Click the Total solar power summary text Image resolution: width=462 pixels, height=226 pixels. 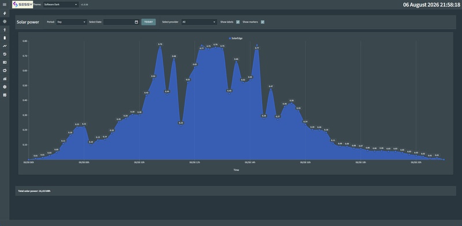(34, 191)
